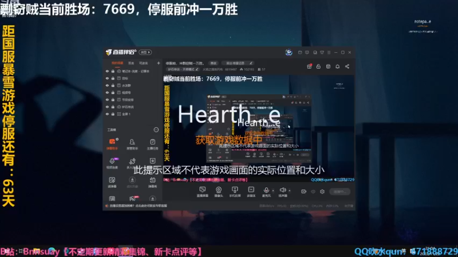Open the 房管助手 tool icon
Viewport: 458px width, 257px height.
click(x=132, y=144)
